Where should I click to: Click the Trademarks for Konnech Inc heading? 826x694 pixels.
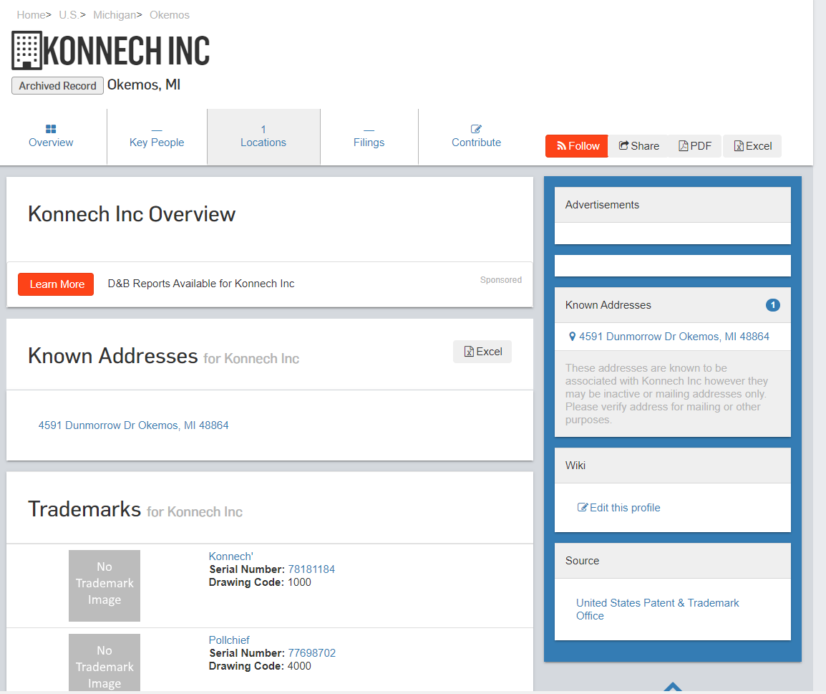(135, 509)
